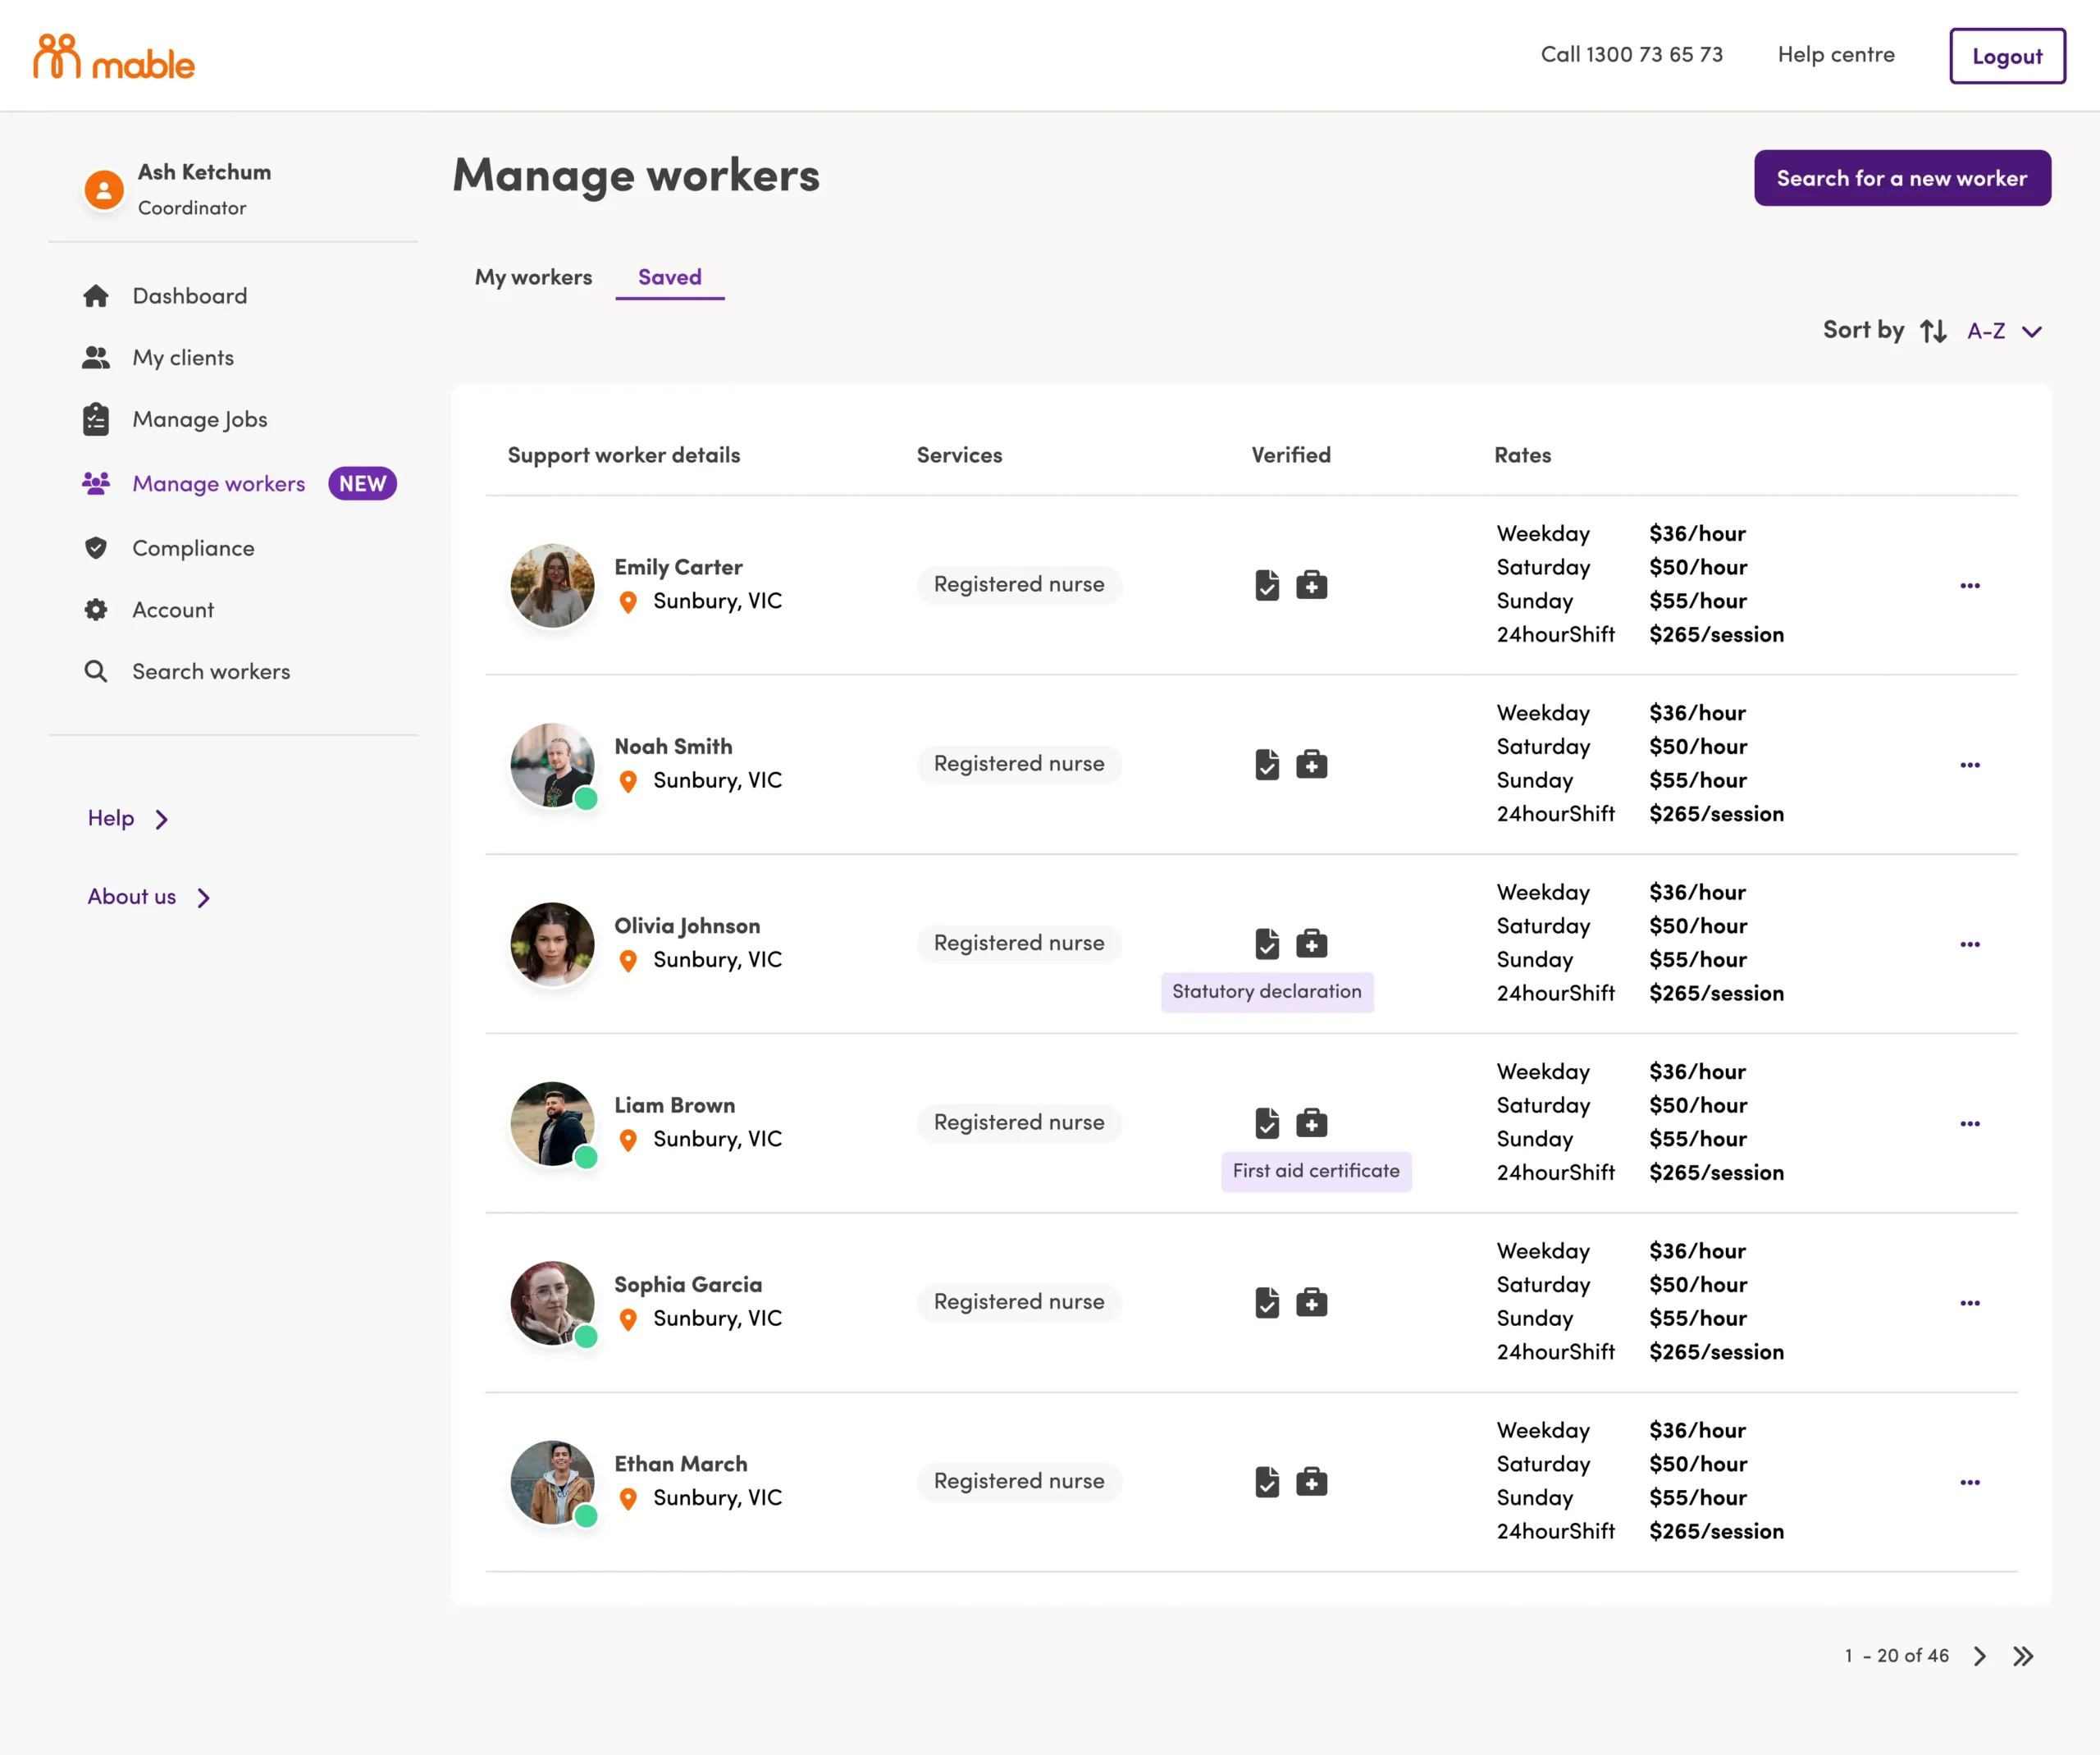
Task: Open Ash Ketchum's orange profile avatar
Action: click(x=104, y=189)
